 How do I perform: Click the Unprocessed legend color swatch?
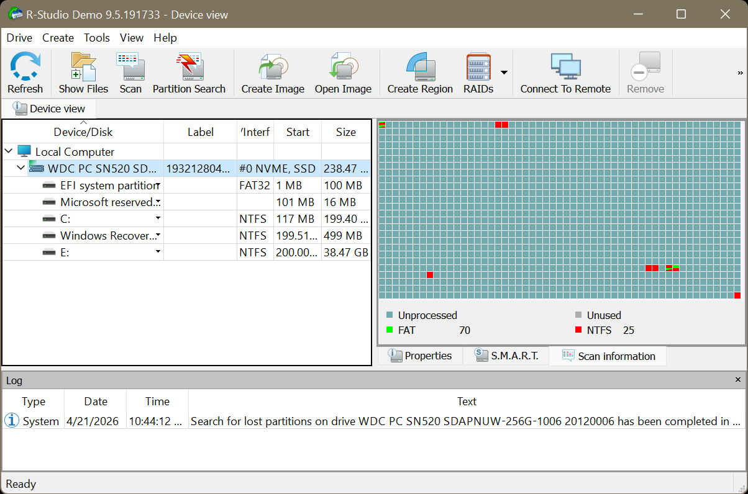pyautogui.click(x=390, y=315)
